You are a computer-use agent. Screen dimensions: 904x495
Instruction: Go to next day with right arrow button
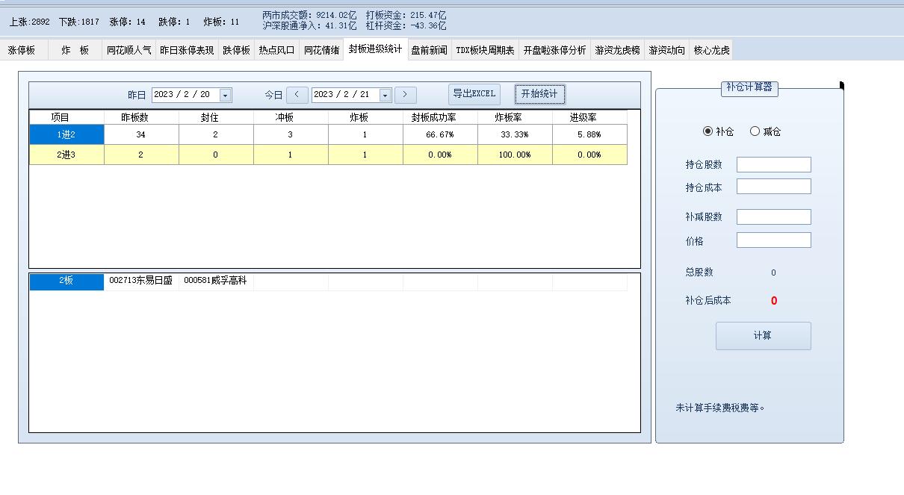[x=405, y=95]
